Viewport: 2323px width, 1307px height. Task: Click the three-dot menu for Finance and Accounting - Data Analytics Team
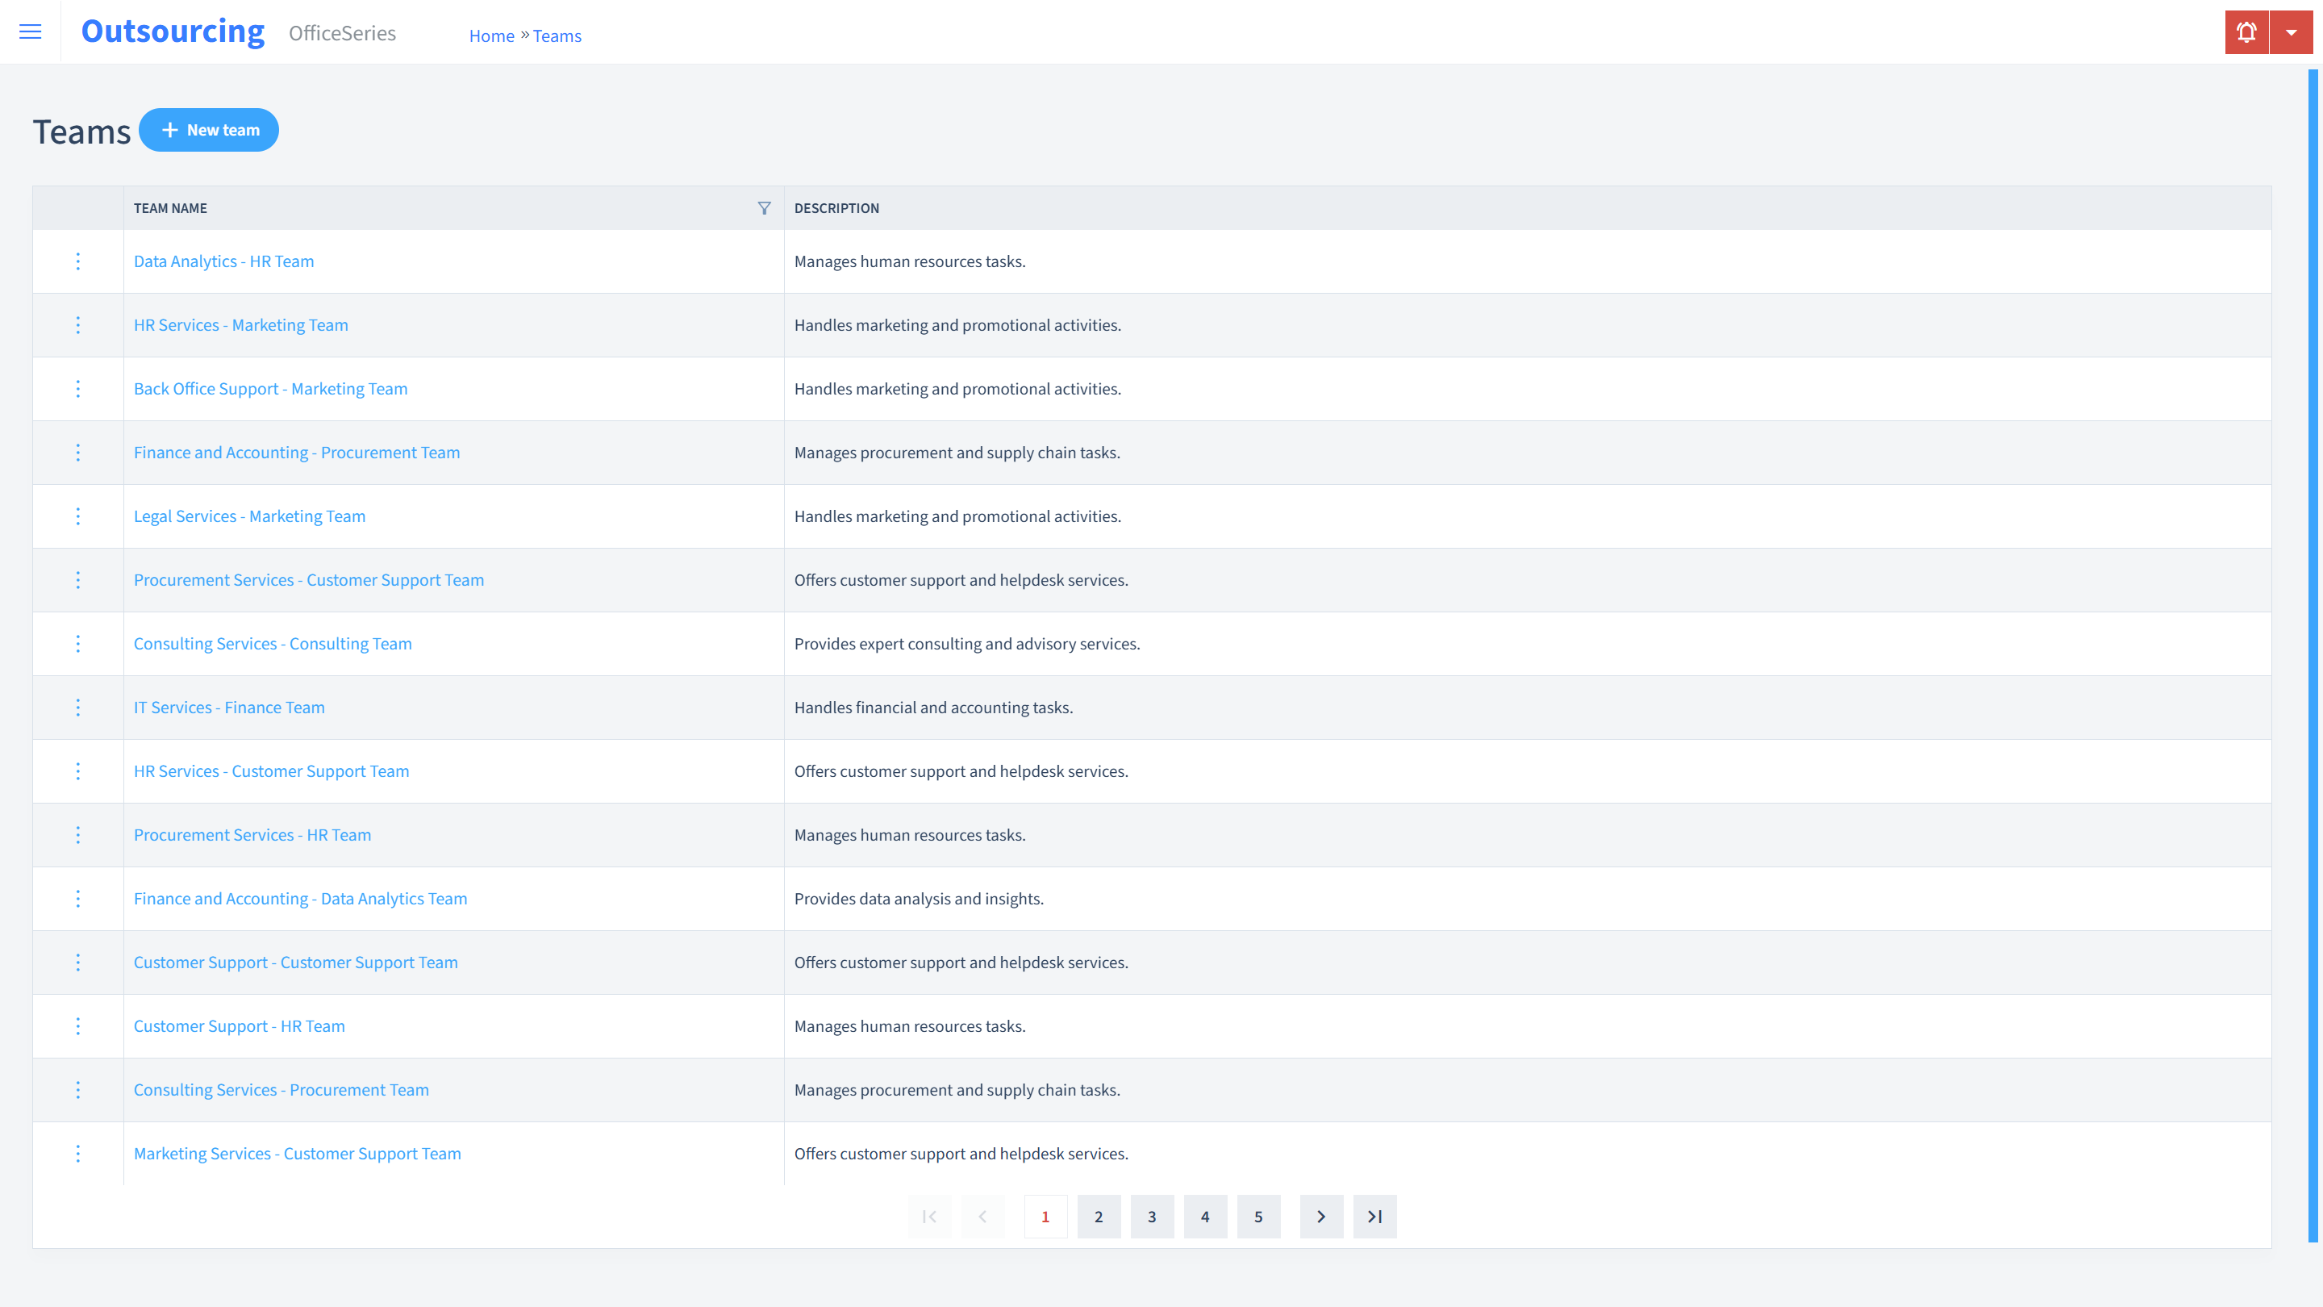click(78, 899)
